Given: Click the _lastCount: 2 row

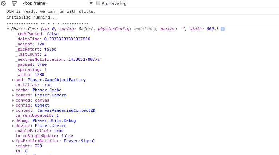Looking at the screenshot, I should click(31, 54).
